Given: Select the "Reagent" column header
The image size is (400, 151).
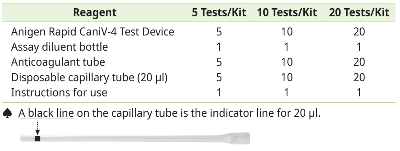Looking at the screenshot, I should pos(95,13).
